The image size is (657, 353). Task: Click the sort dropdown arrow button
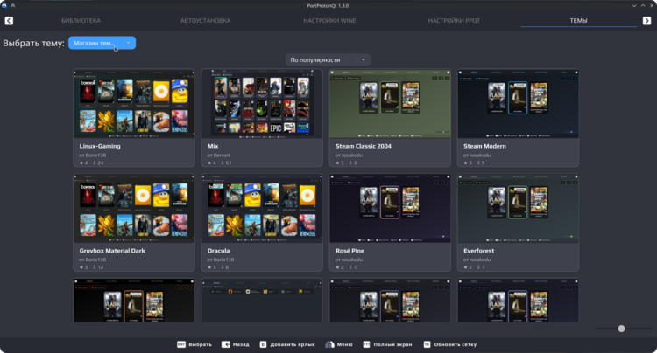[364, 59]
